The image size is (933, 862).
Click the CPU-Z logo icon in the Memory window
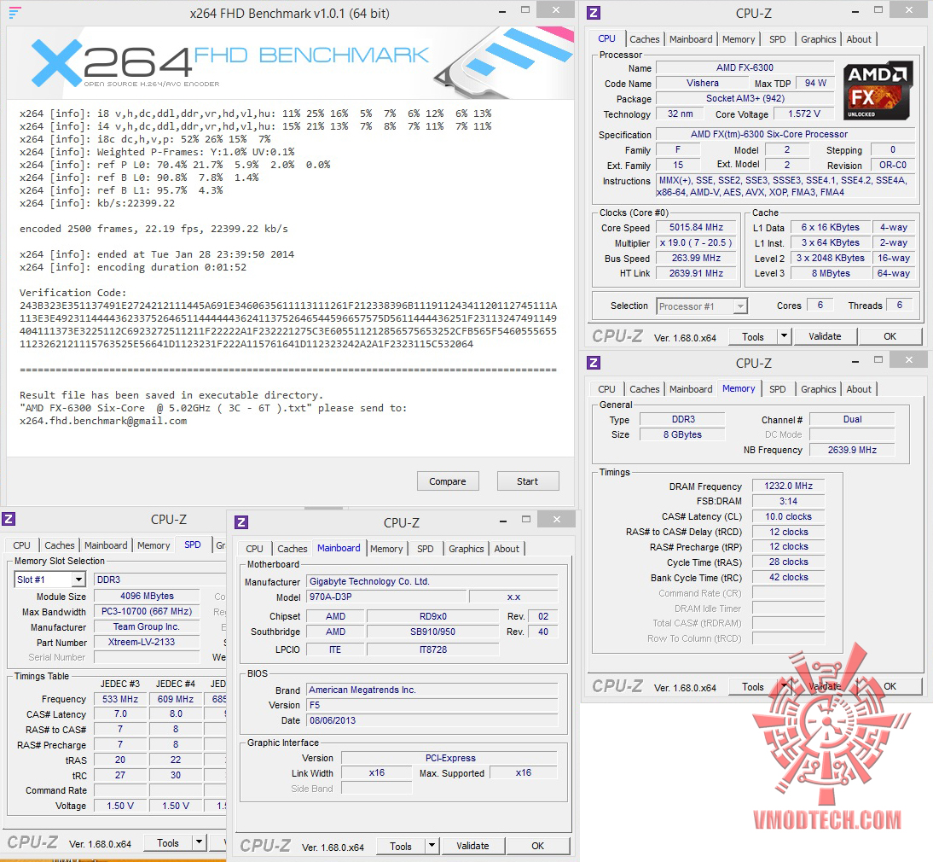tap(594, 363)
